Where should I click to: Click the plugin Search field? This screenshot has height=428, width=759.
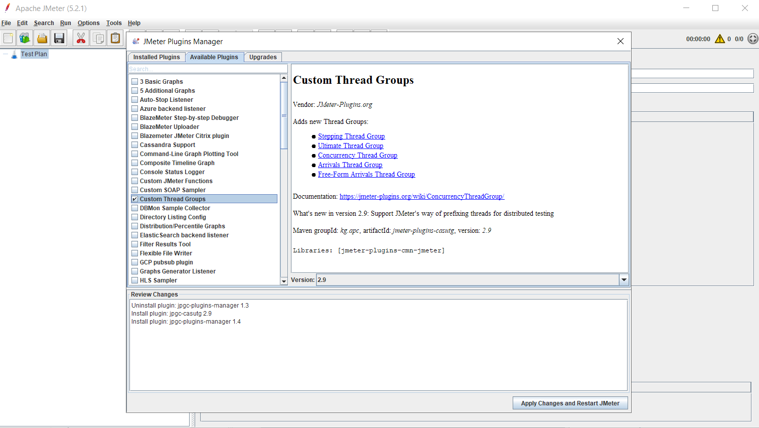[x=208, y=69]
